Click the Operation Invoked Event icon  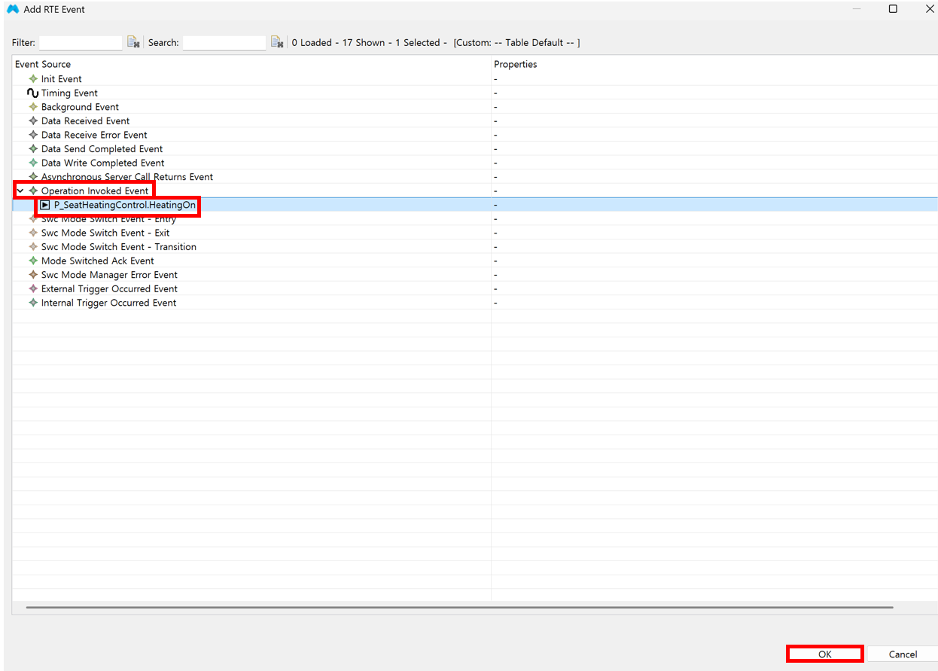click(x=33, y=191)
